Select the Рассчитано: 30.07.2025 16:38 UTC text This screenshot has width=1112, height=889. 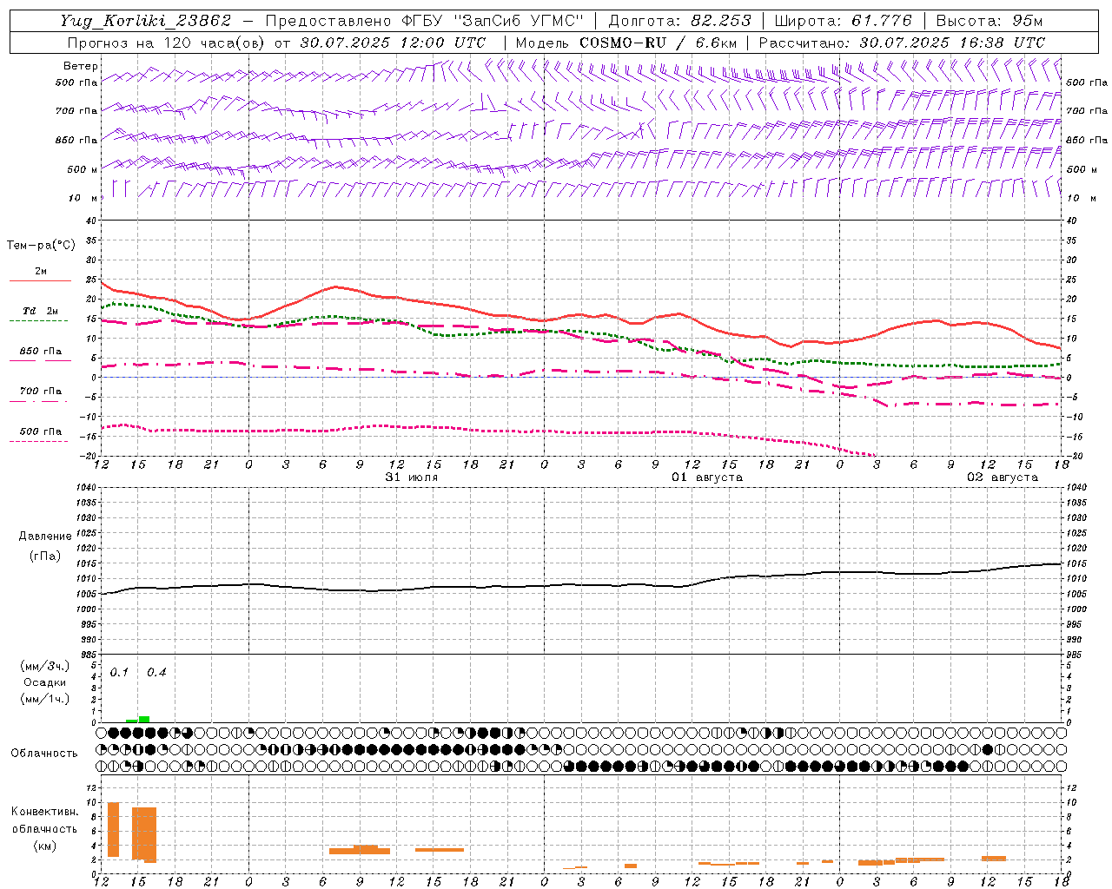(x=902, y=43)
